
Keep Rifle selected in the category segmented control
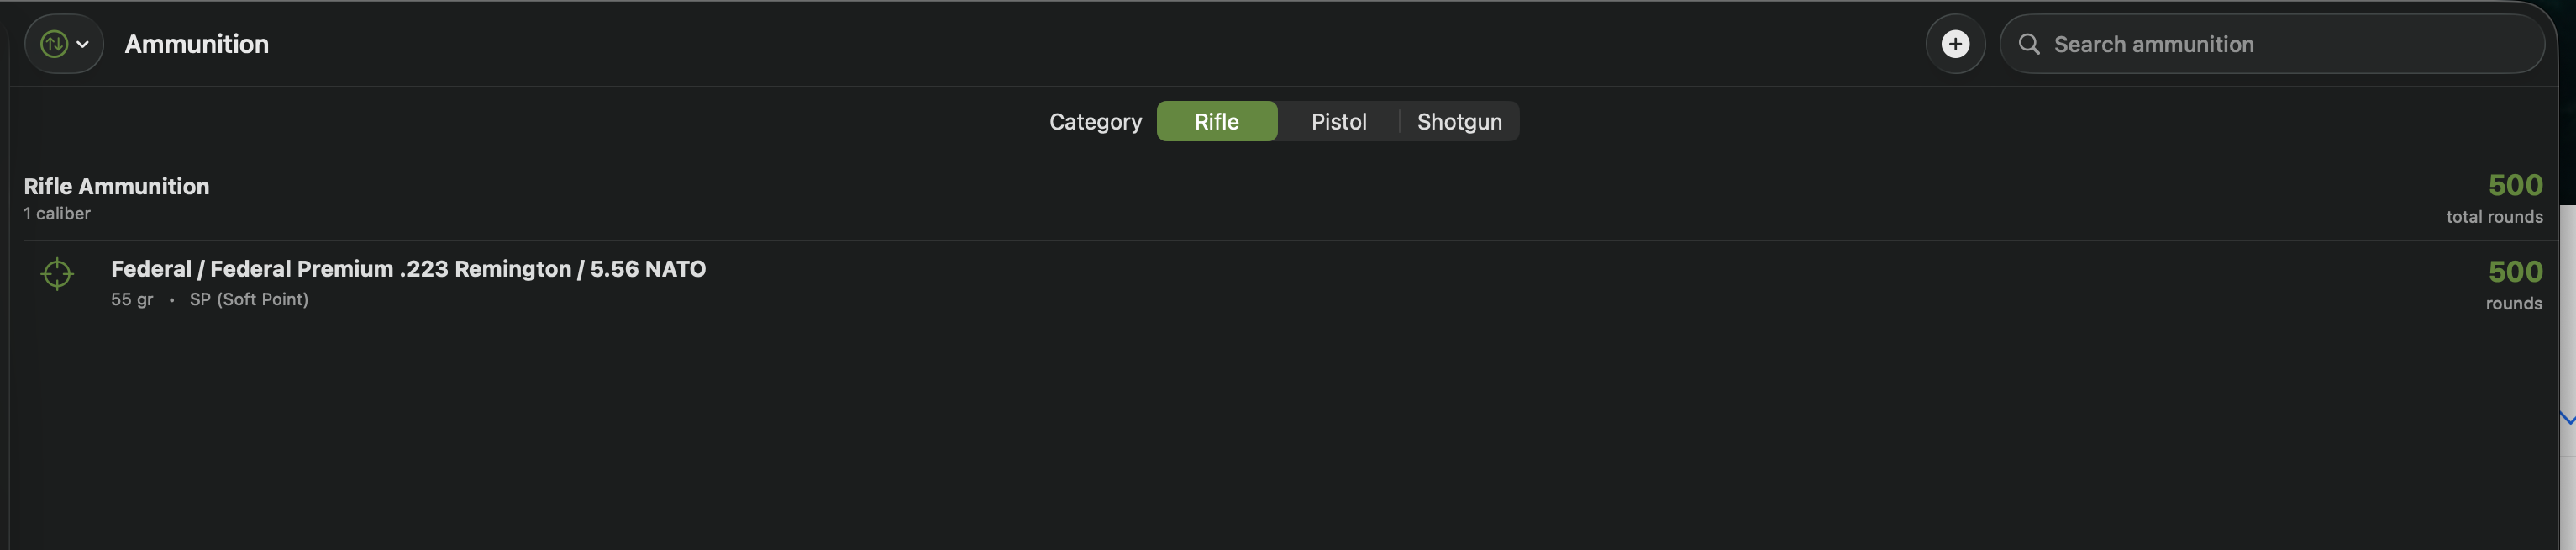click(1217, 120)
